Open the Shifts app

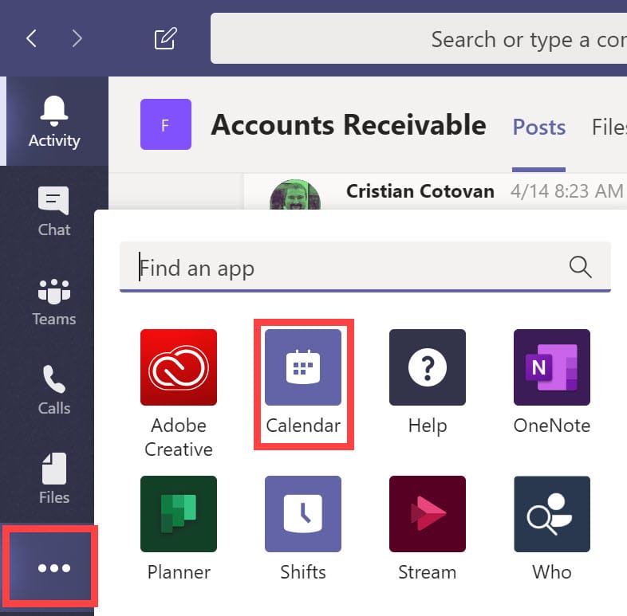click(303, 528)
